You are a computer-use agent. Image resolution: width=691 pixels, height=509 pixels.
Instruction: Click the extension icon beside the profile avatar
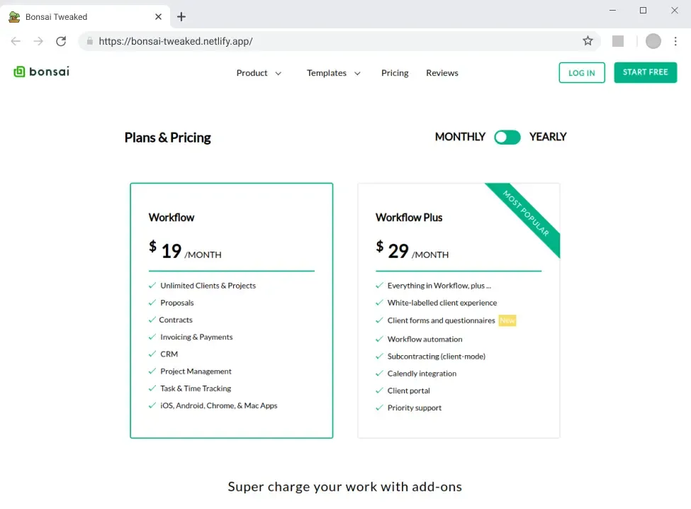click(x=618, y=41)
